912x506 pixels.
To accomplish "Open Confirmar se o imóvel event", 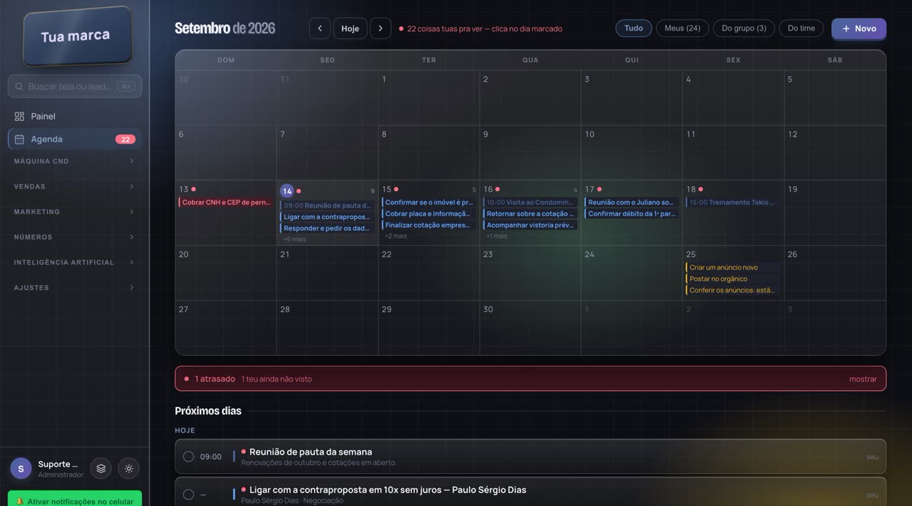I will [429, 202].
